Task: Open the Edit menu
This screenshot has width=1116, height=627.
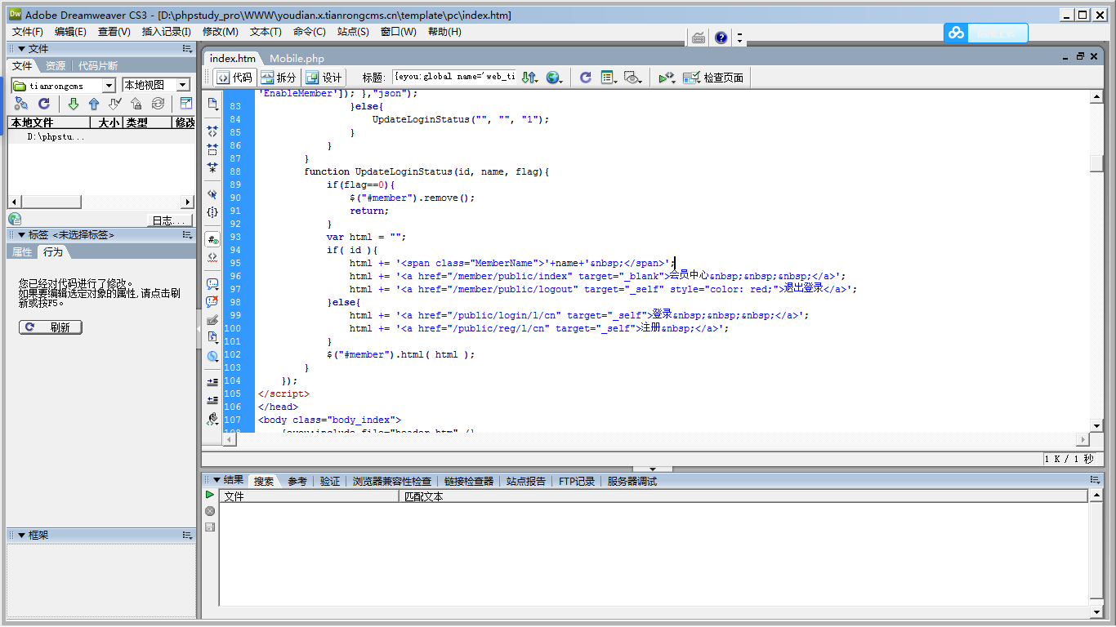Action: point(70,32)
